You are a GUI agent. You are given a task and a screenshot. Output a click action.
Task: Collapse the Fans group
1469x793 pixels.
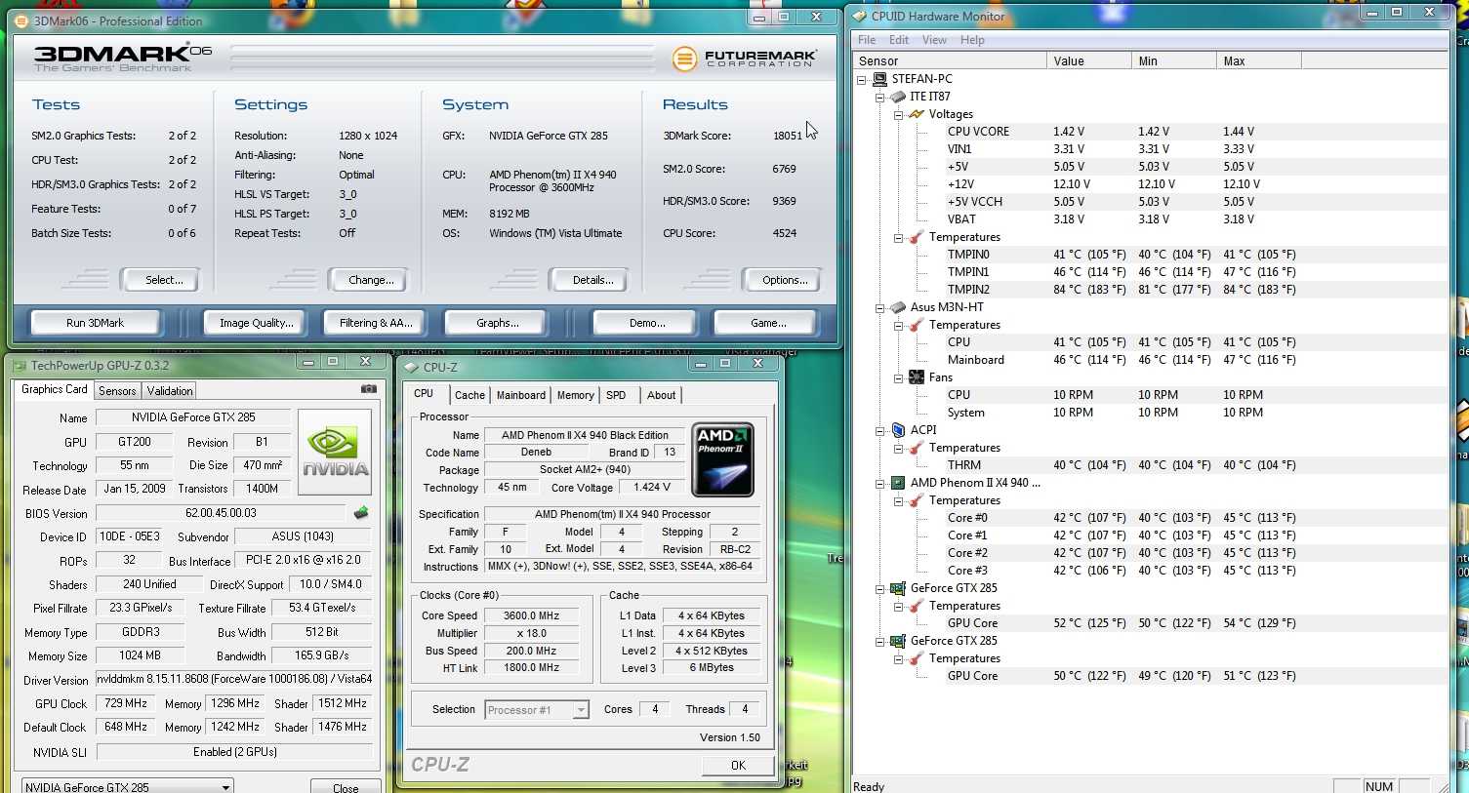898,377
